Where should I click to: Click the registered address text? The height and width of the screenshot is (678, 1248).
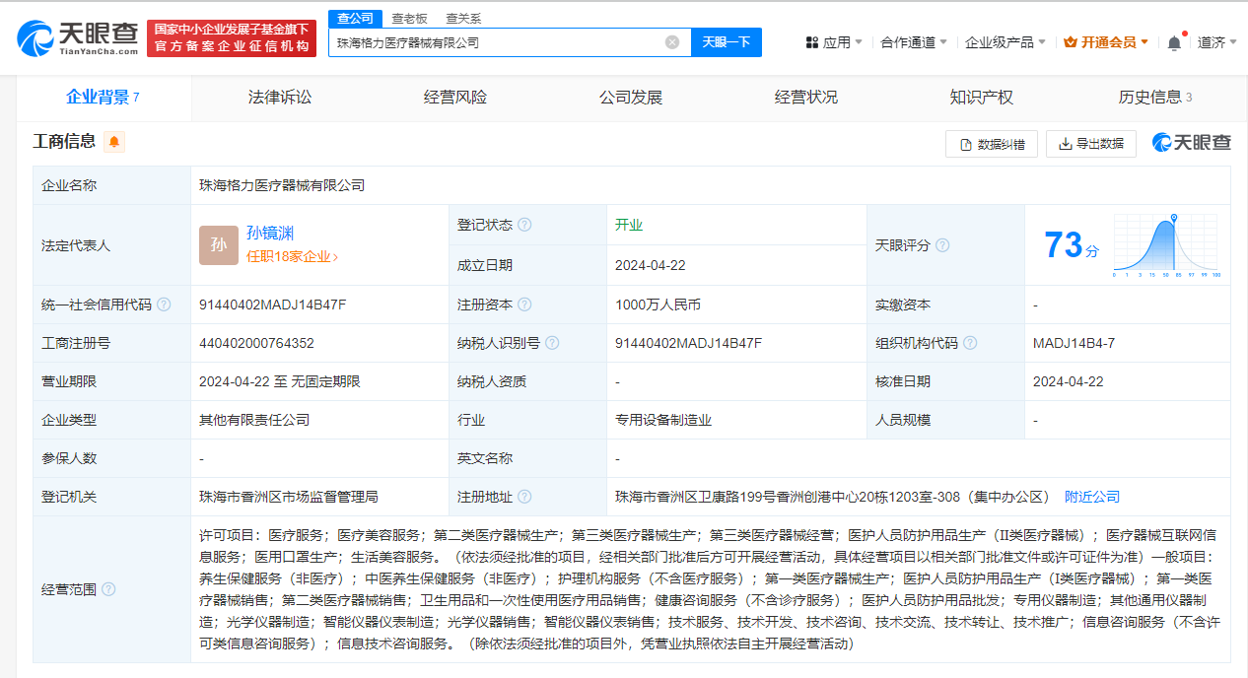coord(834,497)
